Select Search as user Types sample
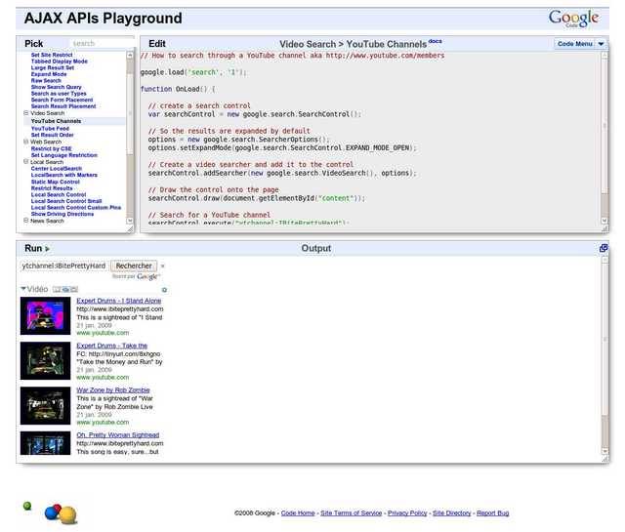This screenshot has width=625, height=532. (x=59, y=94)
